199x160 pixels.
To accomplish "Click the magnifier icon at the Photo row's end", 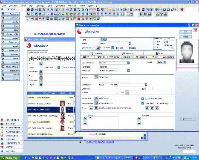I will pos(147,108).
